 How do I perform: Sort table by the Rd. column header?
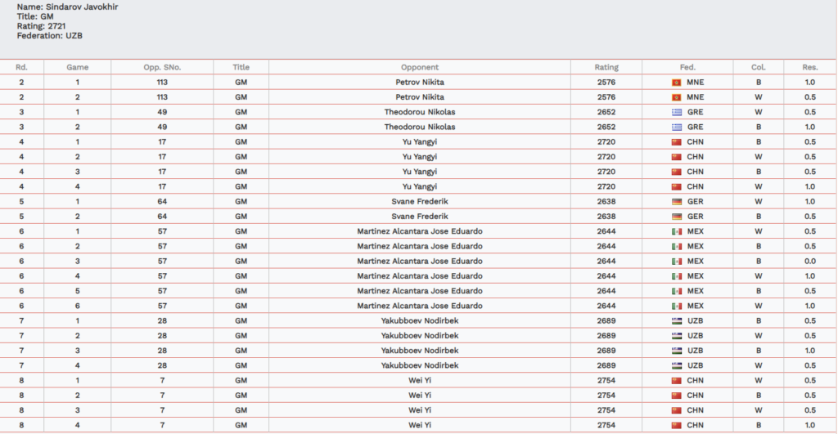click(22, 67)
